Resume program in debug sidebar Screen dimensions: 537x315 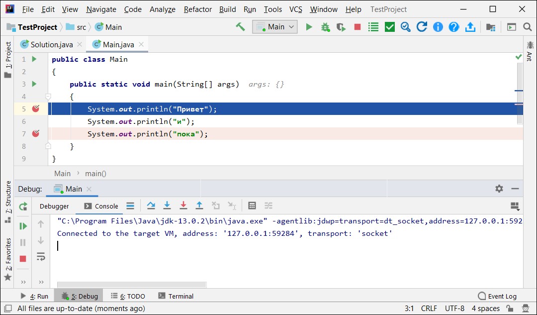pos(23,226)
